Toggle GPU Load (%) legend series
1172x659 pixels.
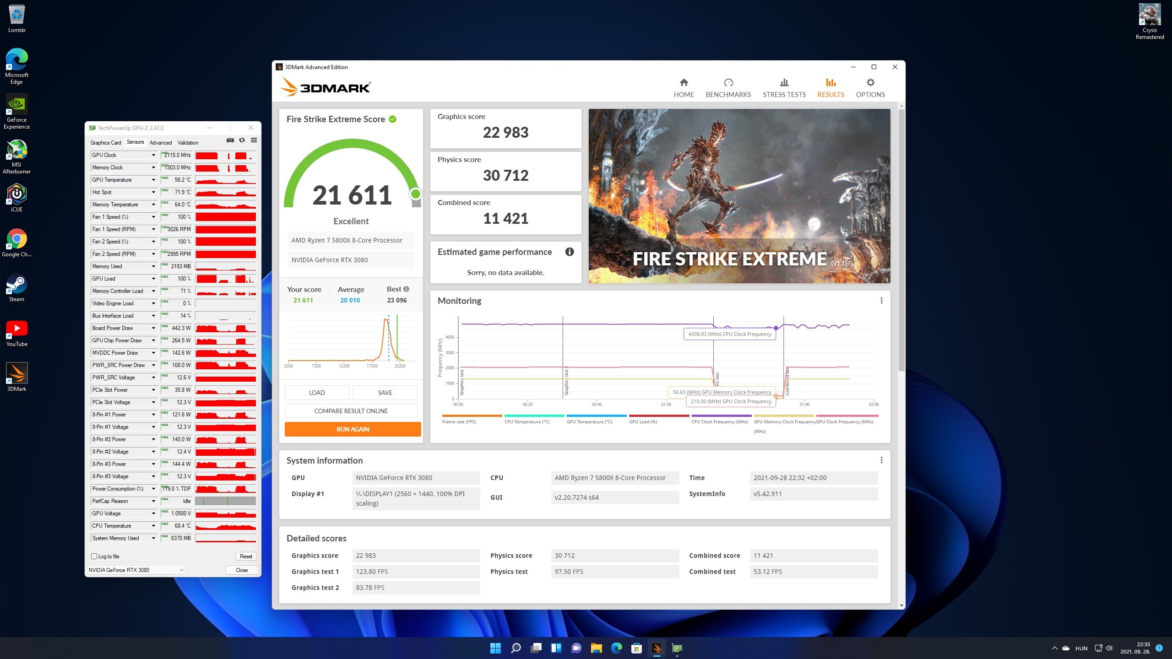click(643, 421)
